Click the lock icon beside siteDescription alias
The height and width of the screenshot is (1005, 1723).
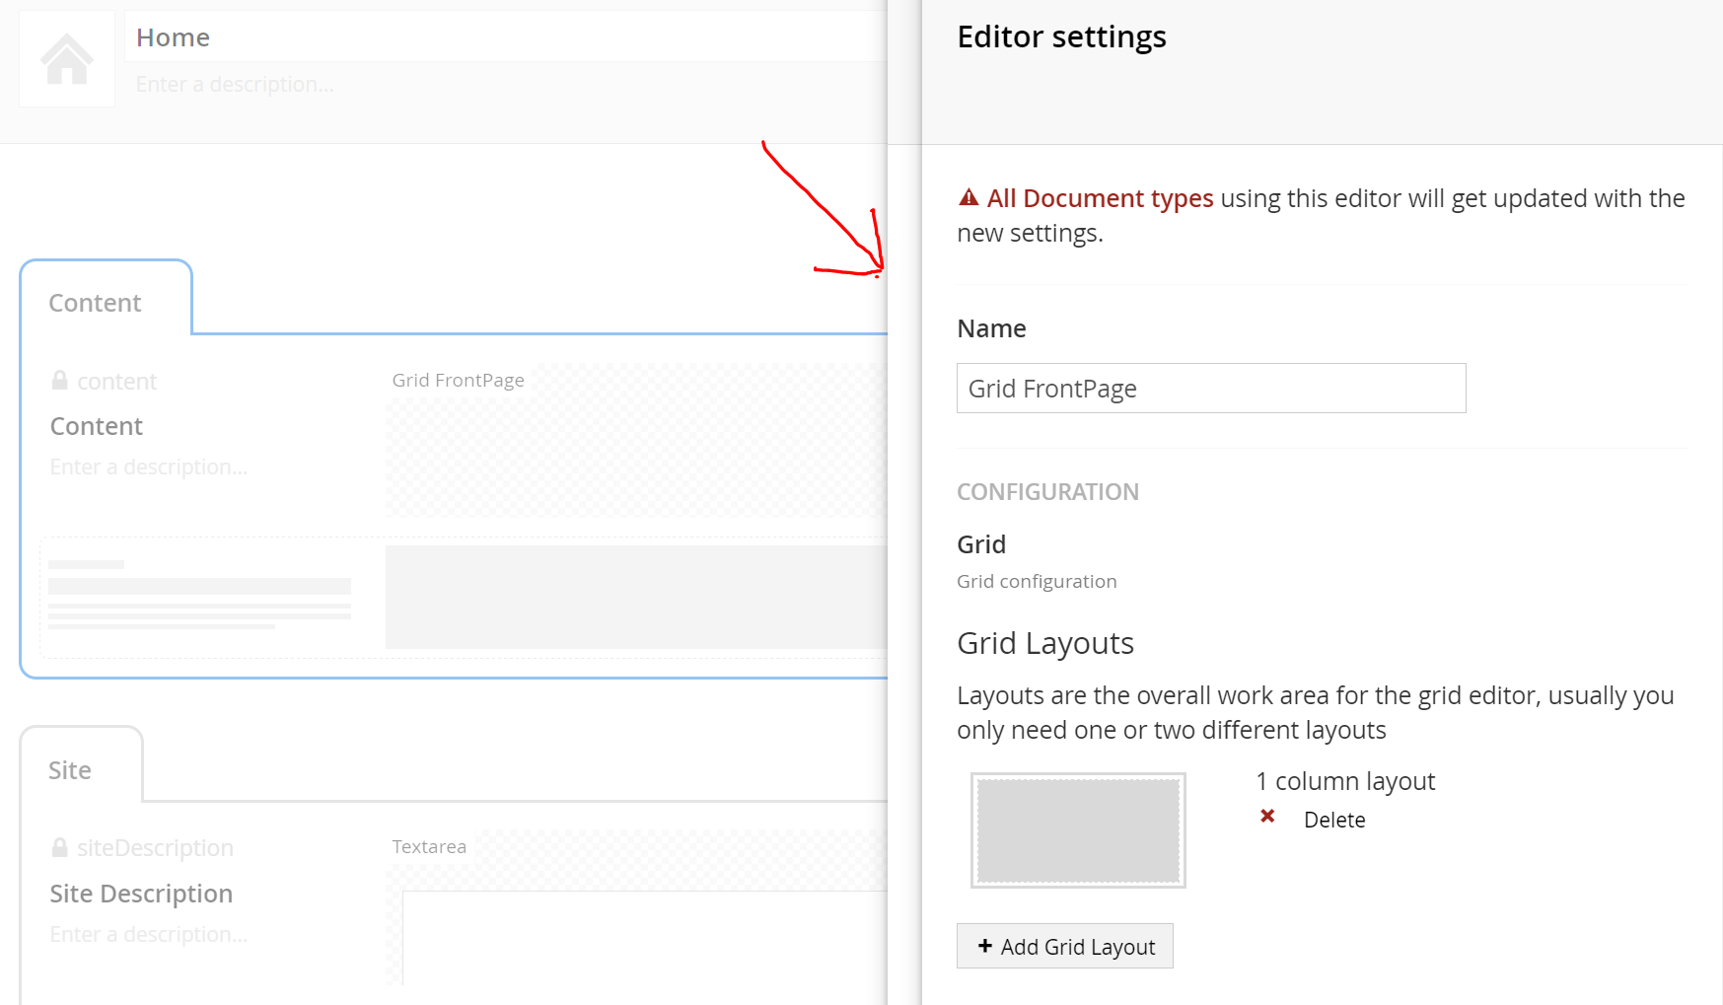(x=60, y=847)
